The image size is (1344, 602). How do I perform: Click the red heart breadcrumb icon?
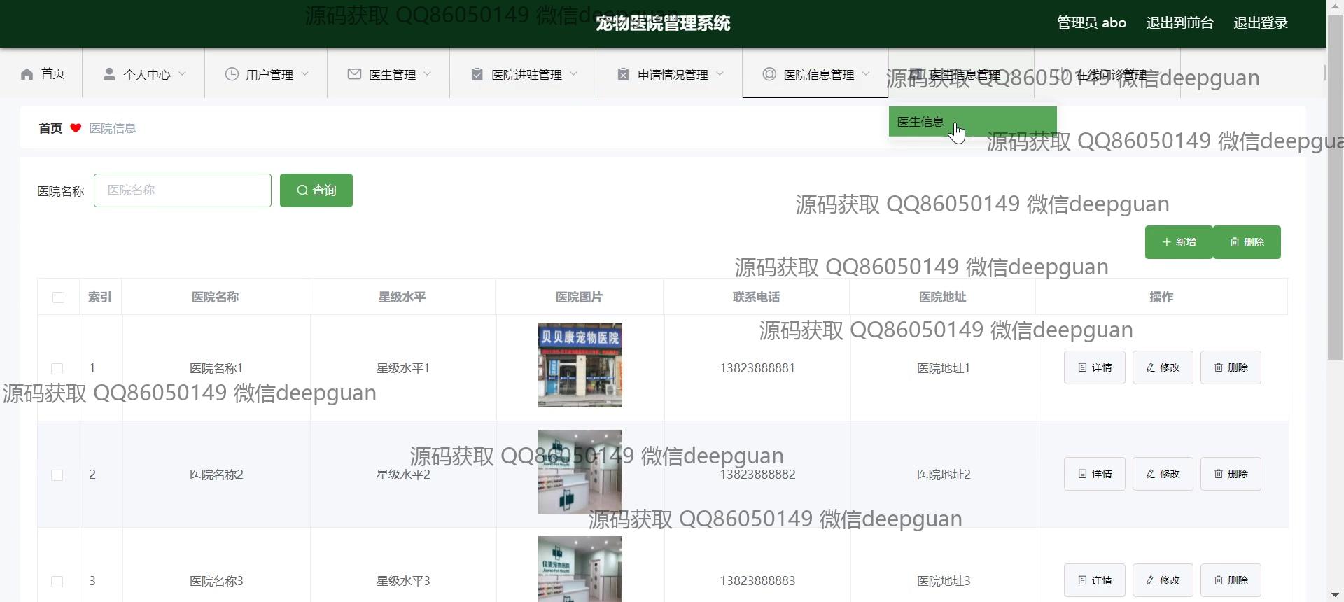pos(76,128)
